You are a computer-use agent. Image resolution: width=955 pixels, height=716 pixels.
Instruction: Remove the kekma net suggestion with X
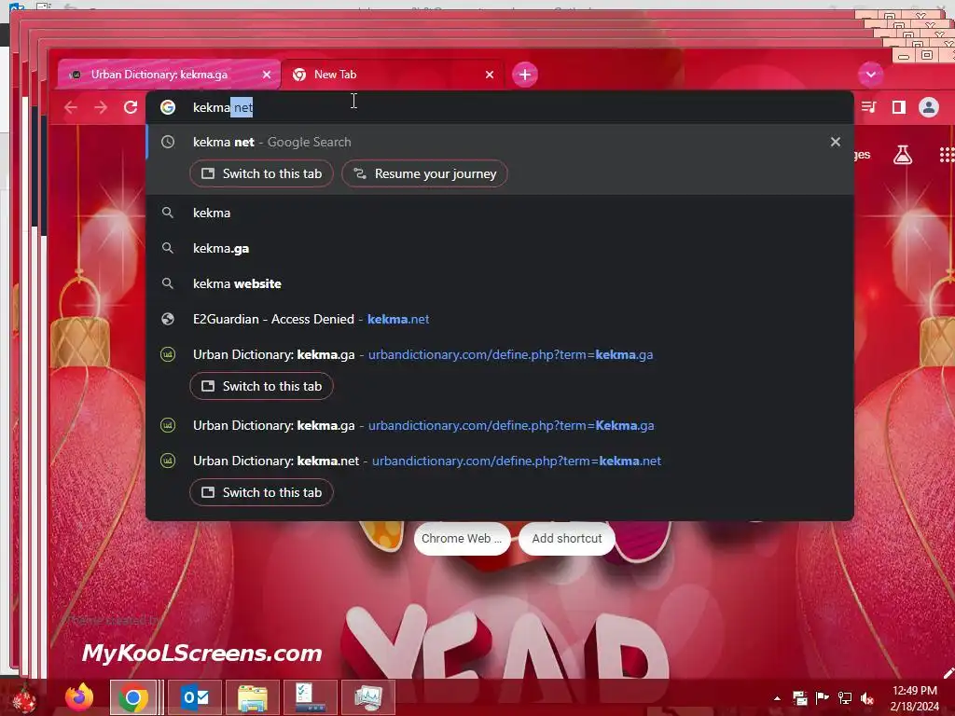[x=835, y=142]
